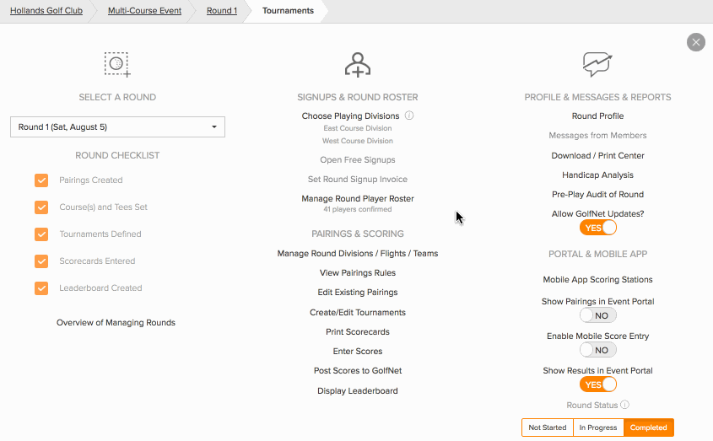Open View Pairings Rules
This screenshot has height=441, width=713.
coord(358,273)
